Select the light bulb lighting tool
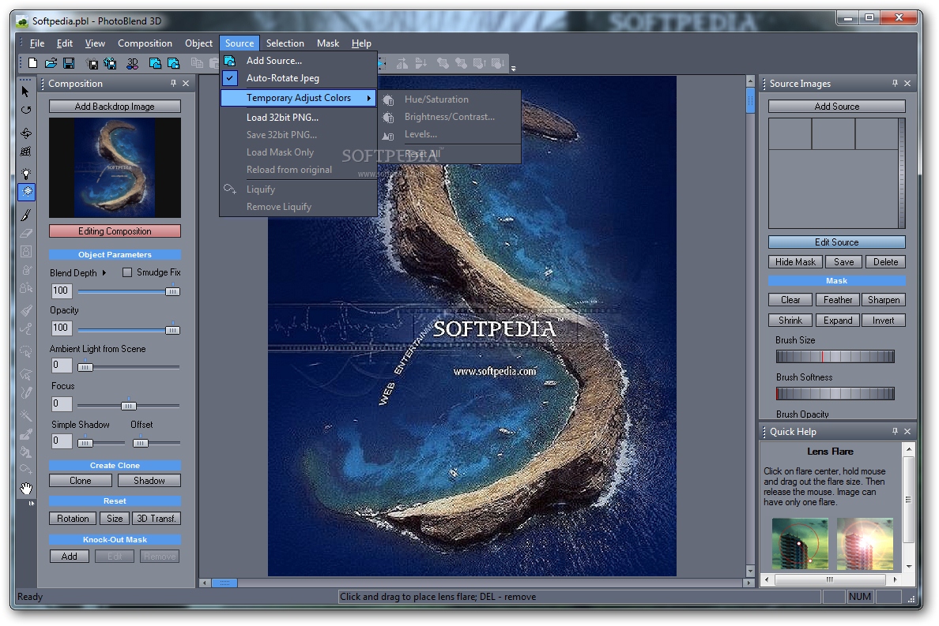This screenshot has height=626, width=939. pos(26,174)
